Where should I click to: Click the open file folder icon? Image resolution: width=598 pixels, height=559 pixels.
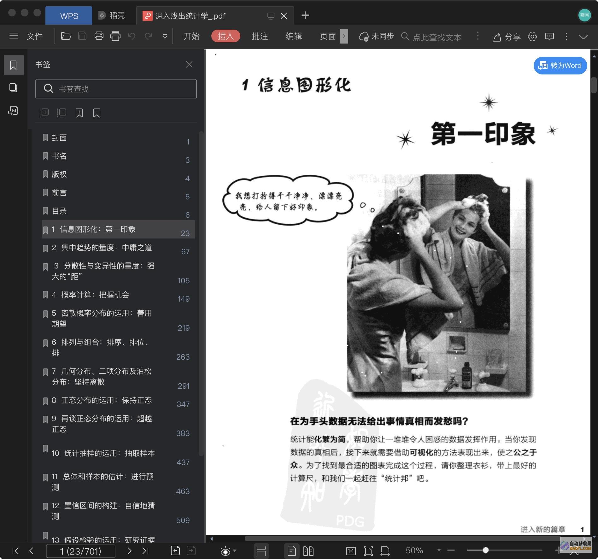click(x=66, y=36)
